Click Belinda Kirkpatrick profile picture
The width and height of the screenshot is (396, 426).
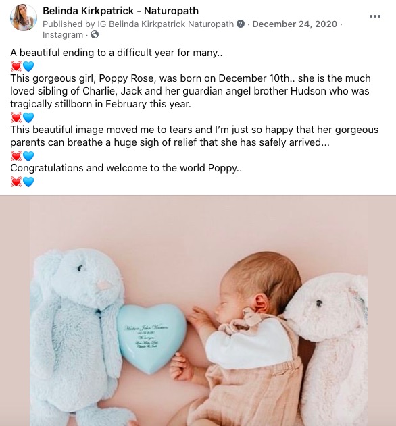pos(24,18)
